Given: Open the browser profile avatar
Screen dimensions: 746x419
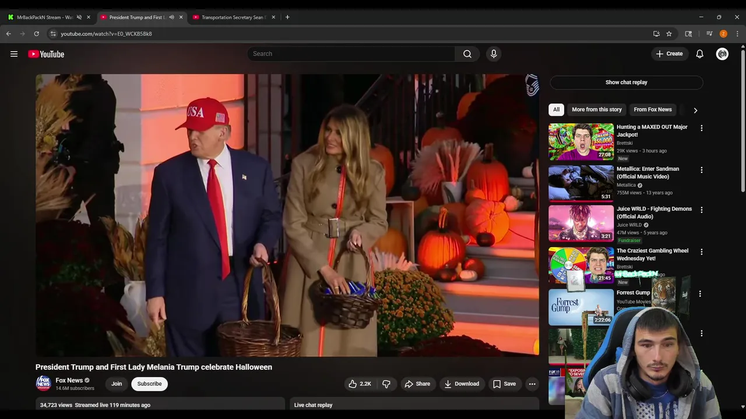Looking at the screenshot, I should 723,34.
